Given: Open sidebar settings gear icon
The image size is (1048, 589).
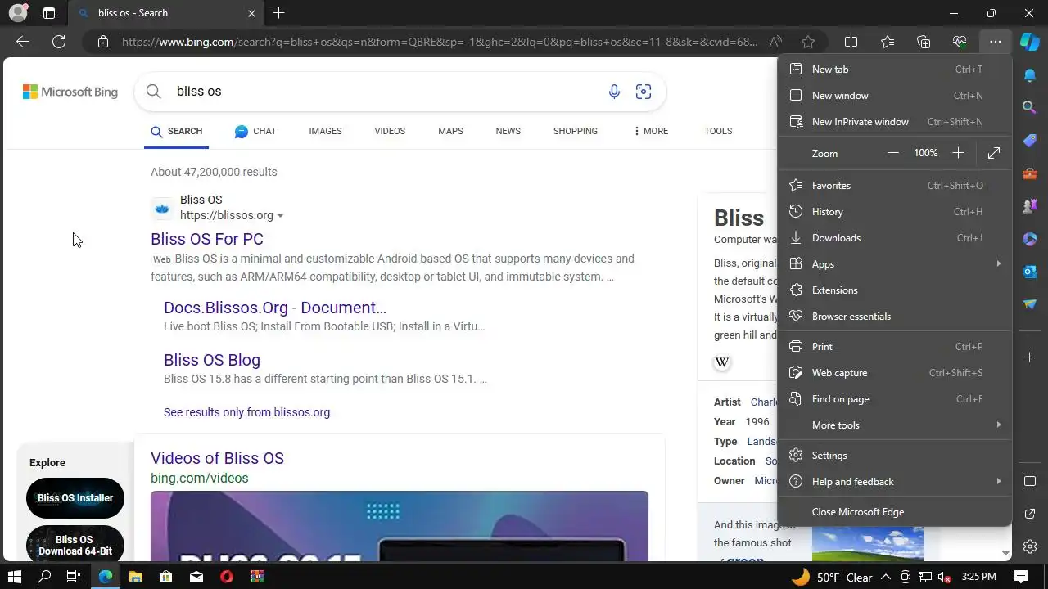Looking at the screenshot, I should (1030, 546).
